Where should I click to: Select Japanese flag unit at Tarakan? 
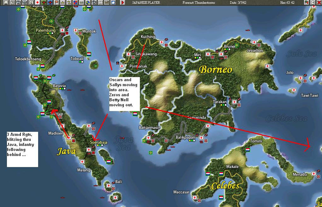point(234,102)
